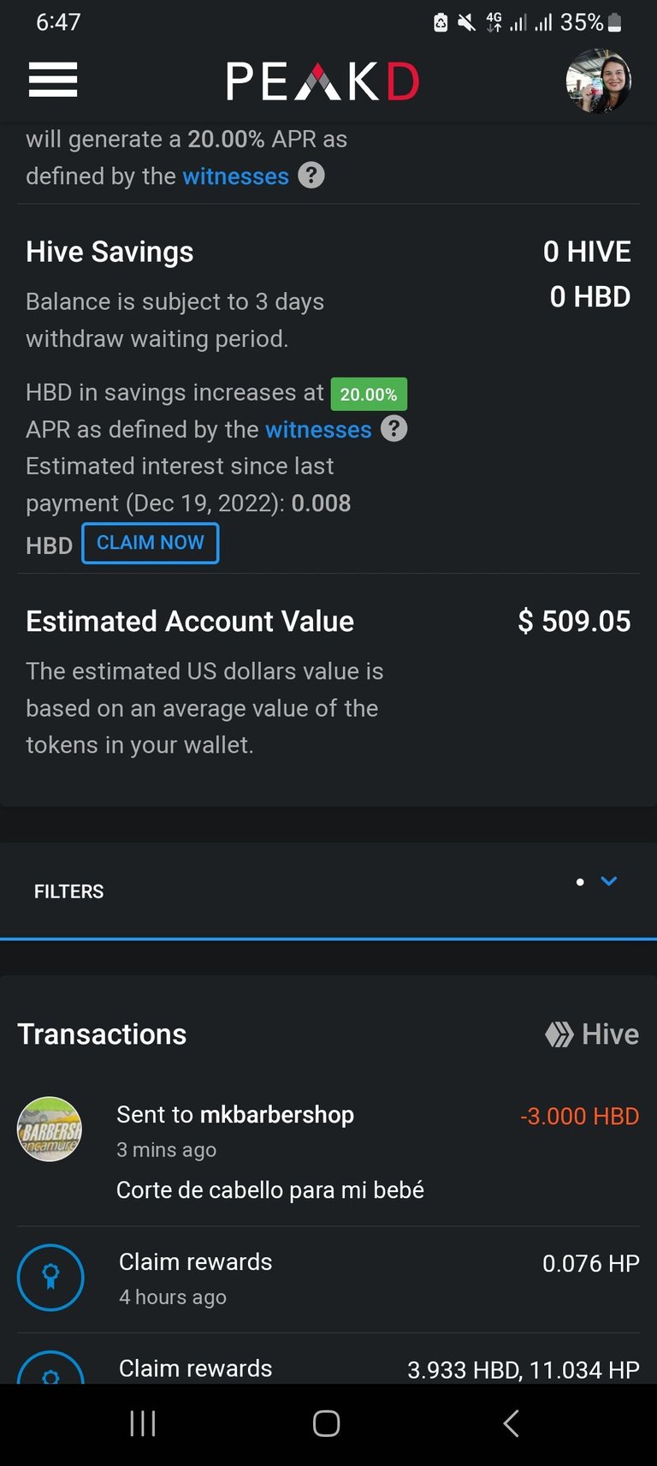Screen dimensions: 657x1466
Task: Open the user profile avatar
Action: pyautogui.click(x=599, y=81)
